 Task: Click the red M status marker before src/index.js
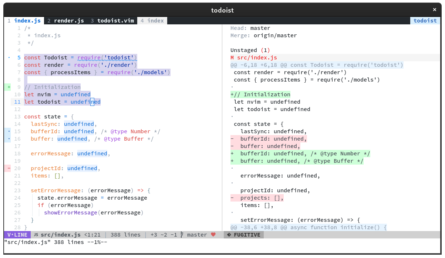[232, 58]
